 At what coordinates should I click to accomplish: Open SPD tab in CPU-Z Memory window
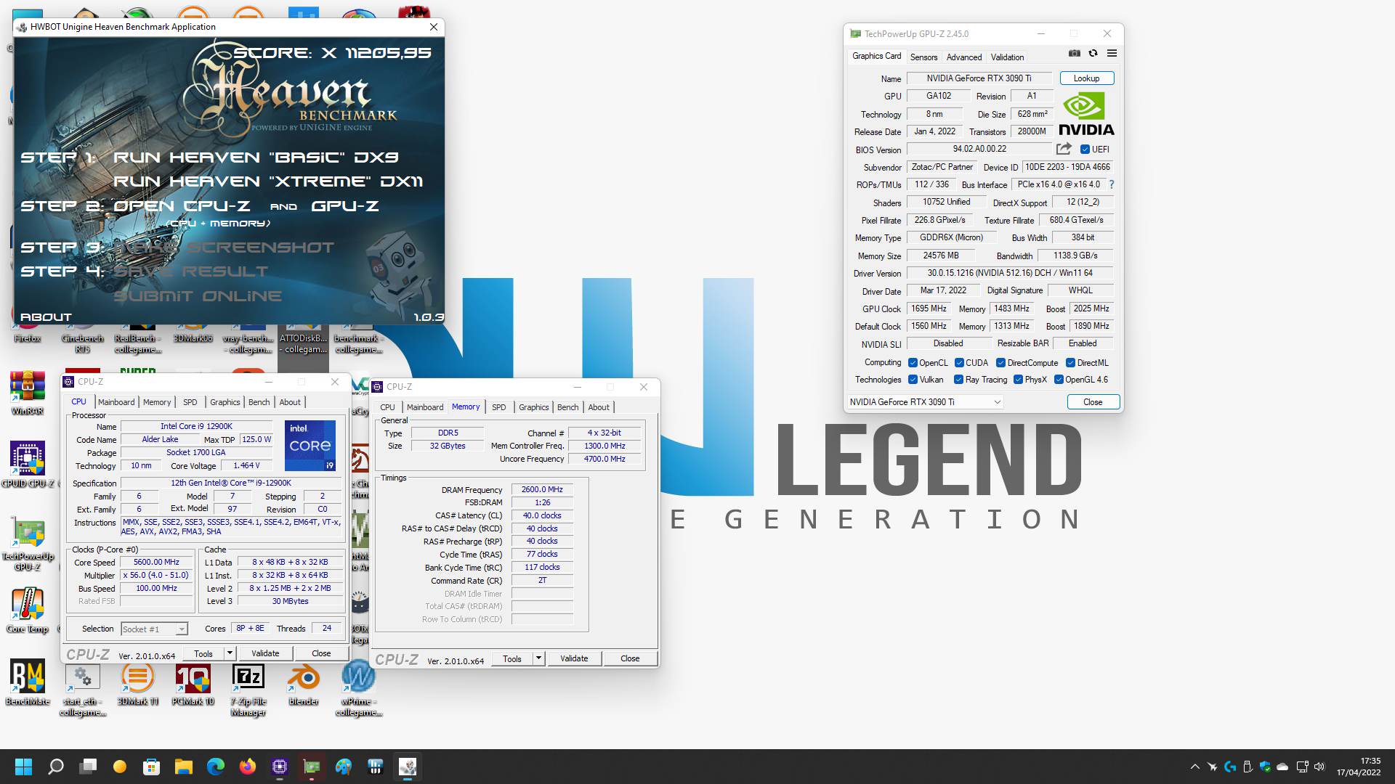[498, 407]
